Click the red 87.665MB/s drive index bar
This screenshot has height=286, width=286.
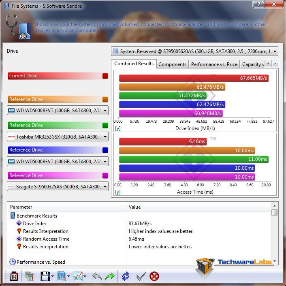(x=194, y=78)
